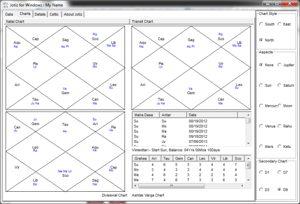Click Sco column header in Ashtak Varga table
The width and height of the screenshot is (300, 204).
pos(238,158)
